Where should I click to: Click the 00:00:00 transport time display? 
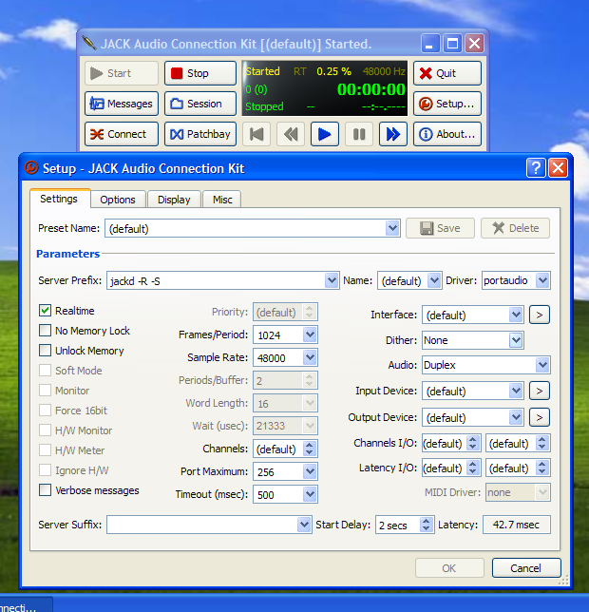[x=370, y=89]
